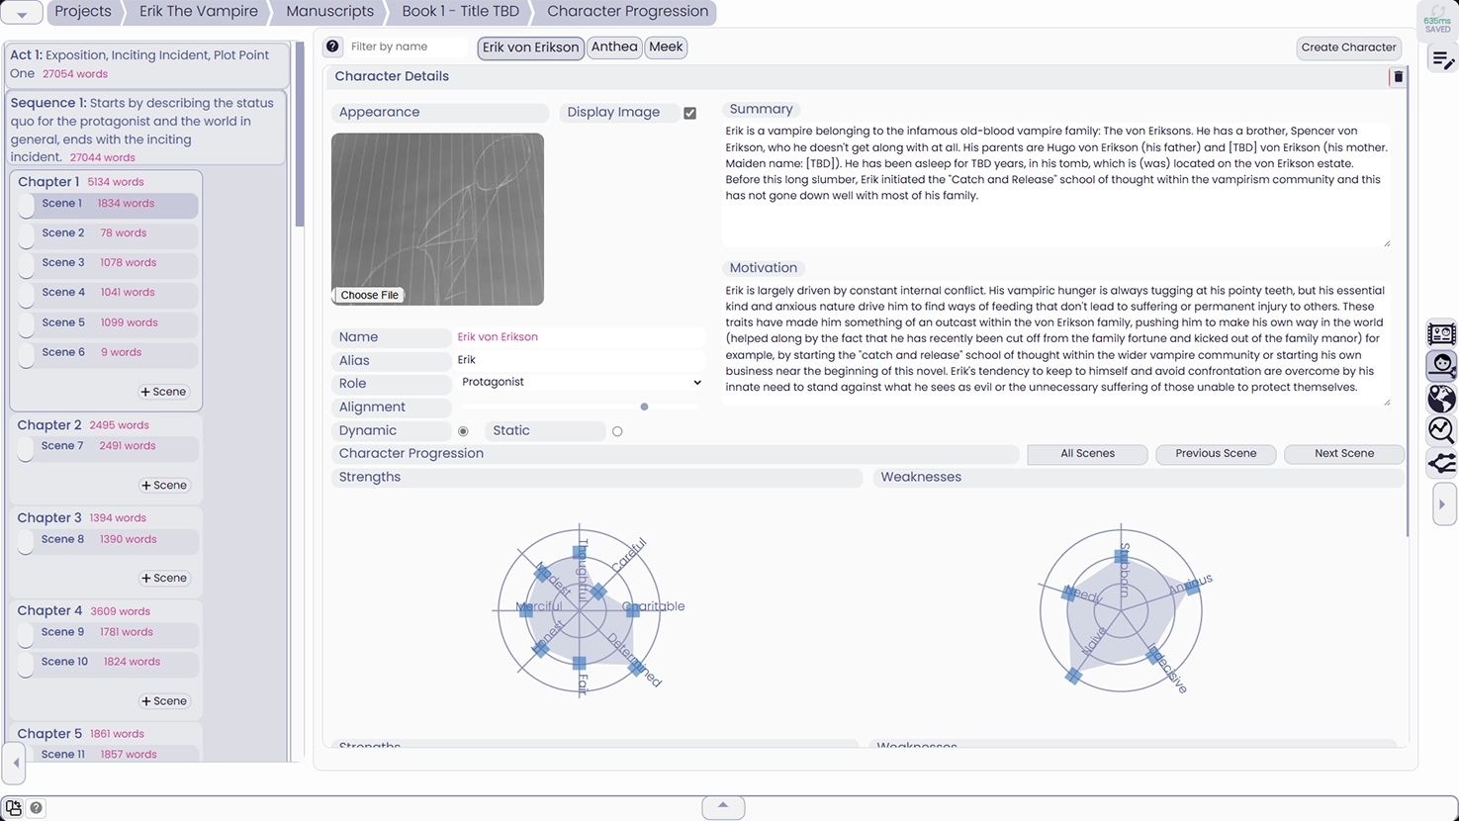Open the storyboard panel icon
This screenshot has height=821, width=1459.
[1441, 333]
